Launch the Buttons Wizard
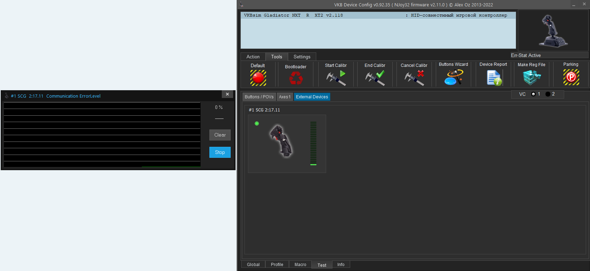The width and height of the screenshot is (590, 271). pyautogui.click(x=453, y=77)
